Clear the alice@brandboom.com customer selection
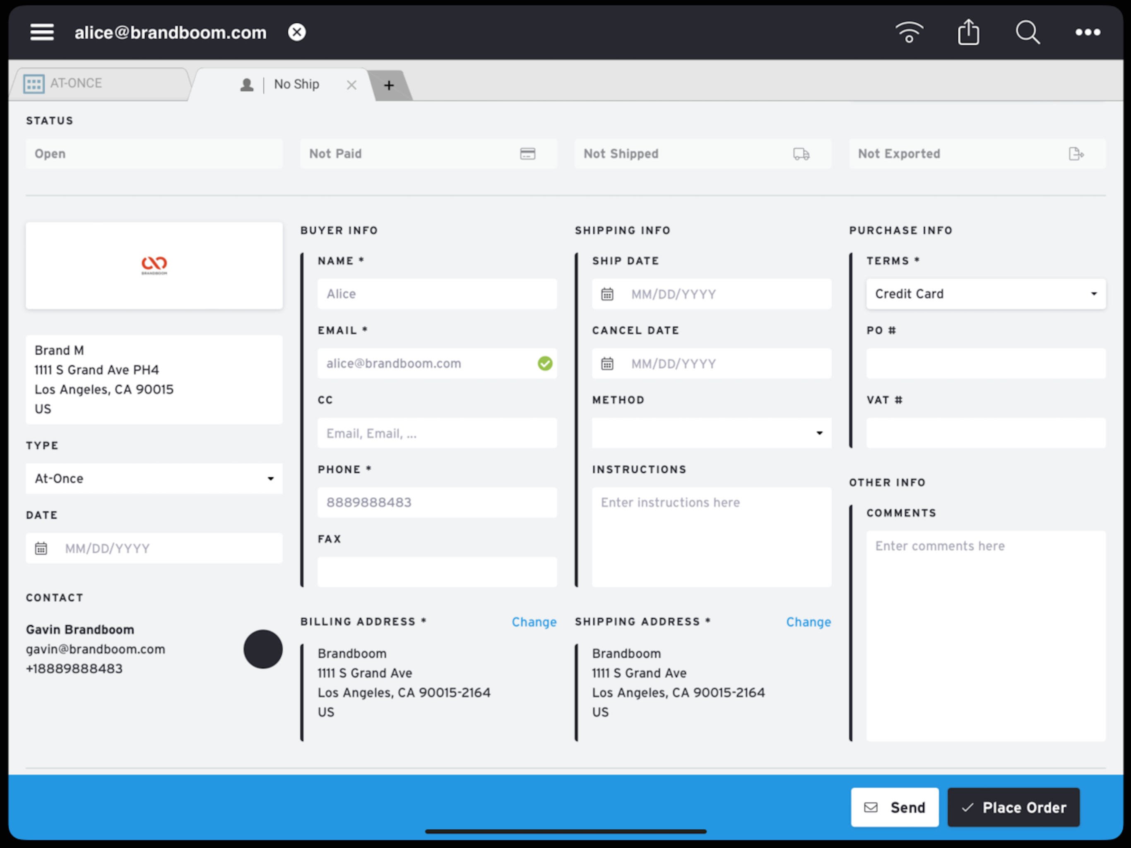 [296, 32]
